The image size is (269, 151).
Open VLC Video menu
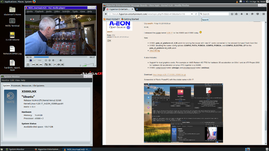click(57, 12)
